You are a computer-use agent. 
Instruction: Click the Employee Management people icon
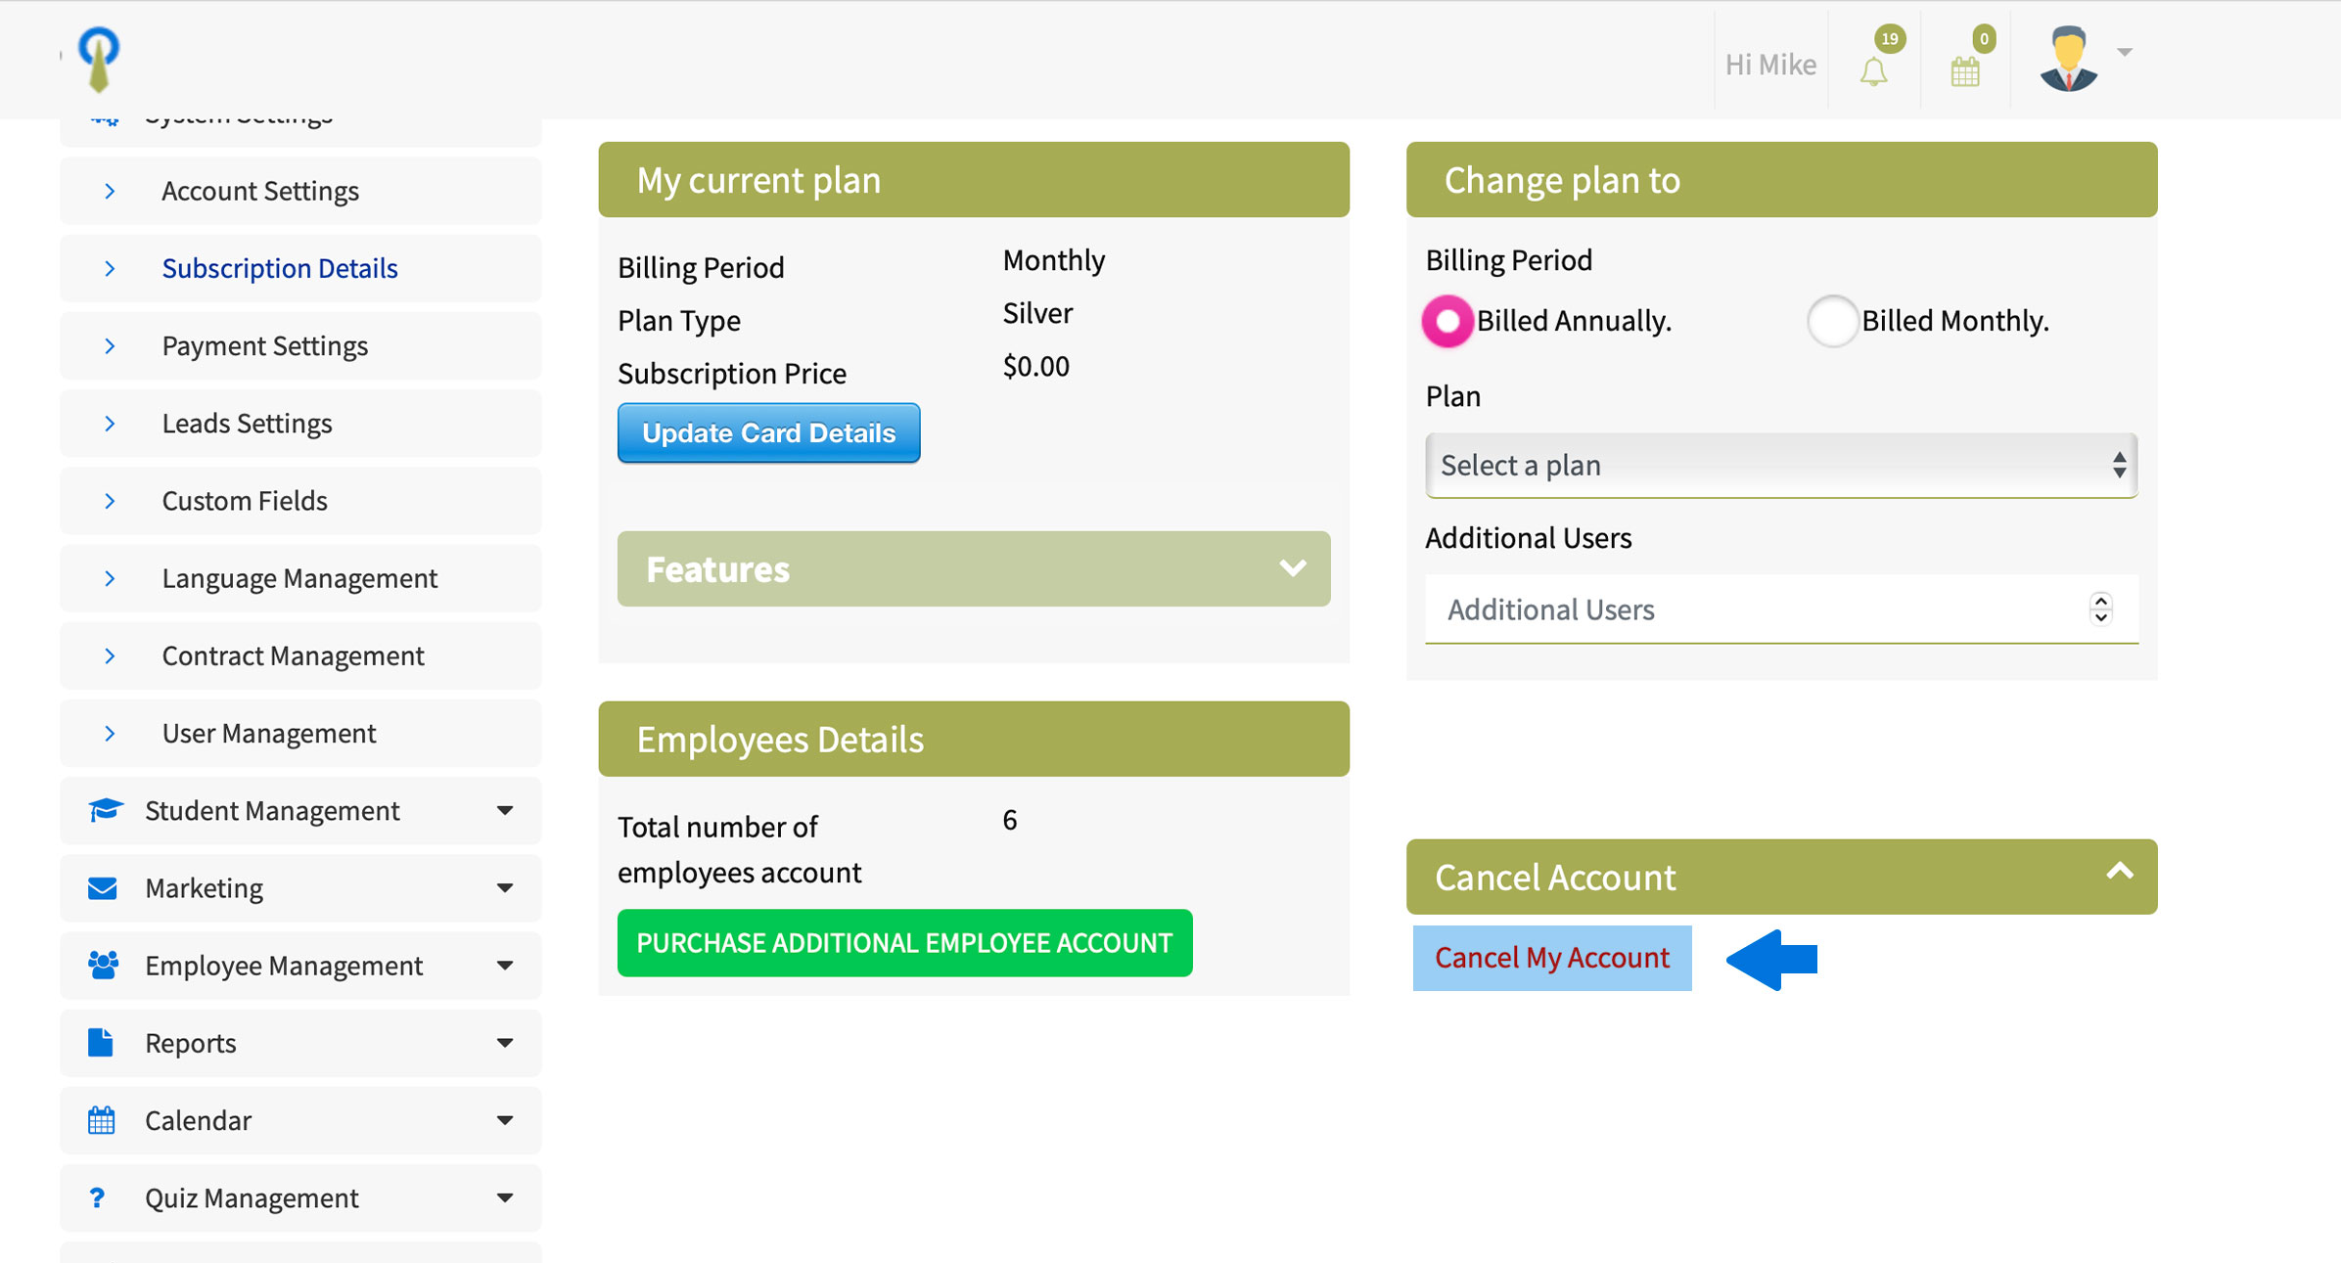(x=103, y=966)
